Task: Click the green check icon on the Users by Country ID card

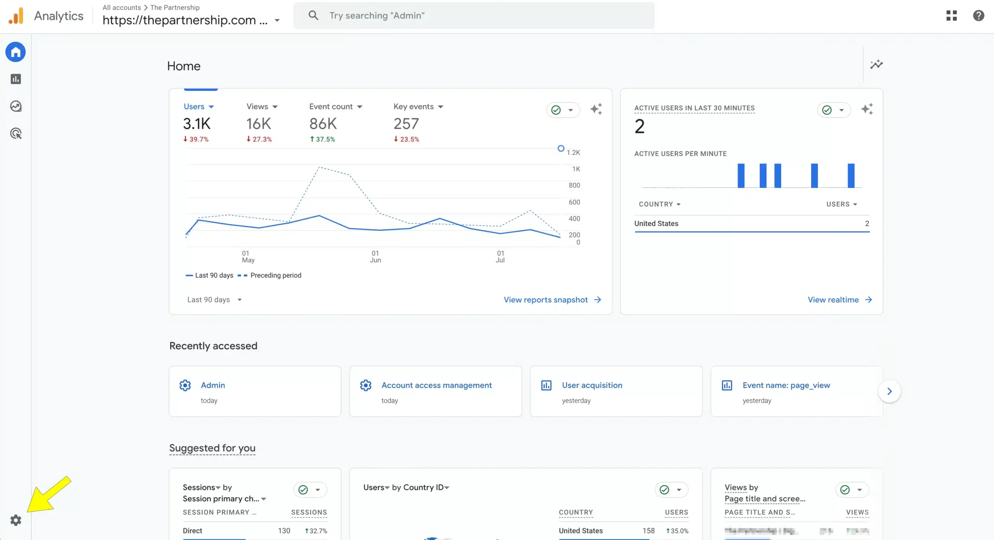Action: (x=664, y=490)
